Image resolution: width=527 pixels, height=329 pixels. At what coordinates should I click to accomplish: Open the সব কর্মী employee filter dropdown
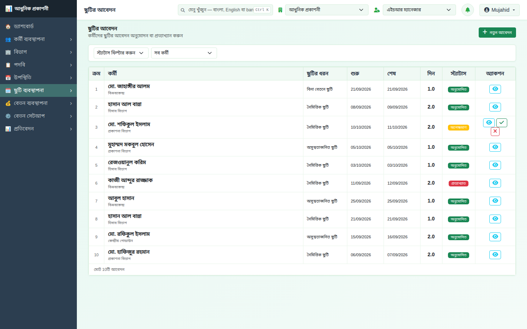coord(184,53)
